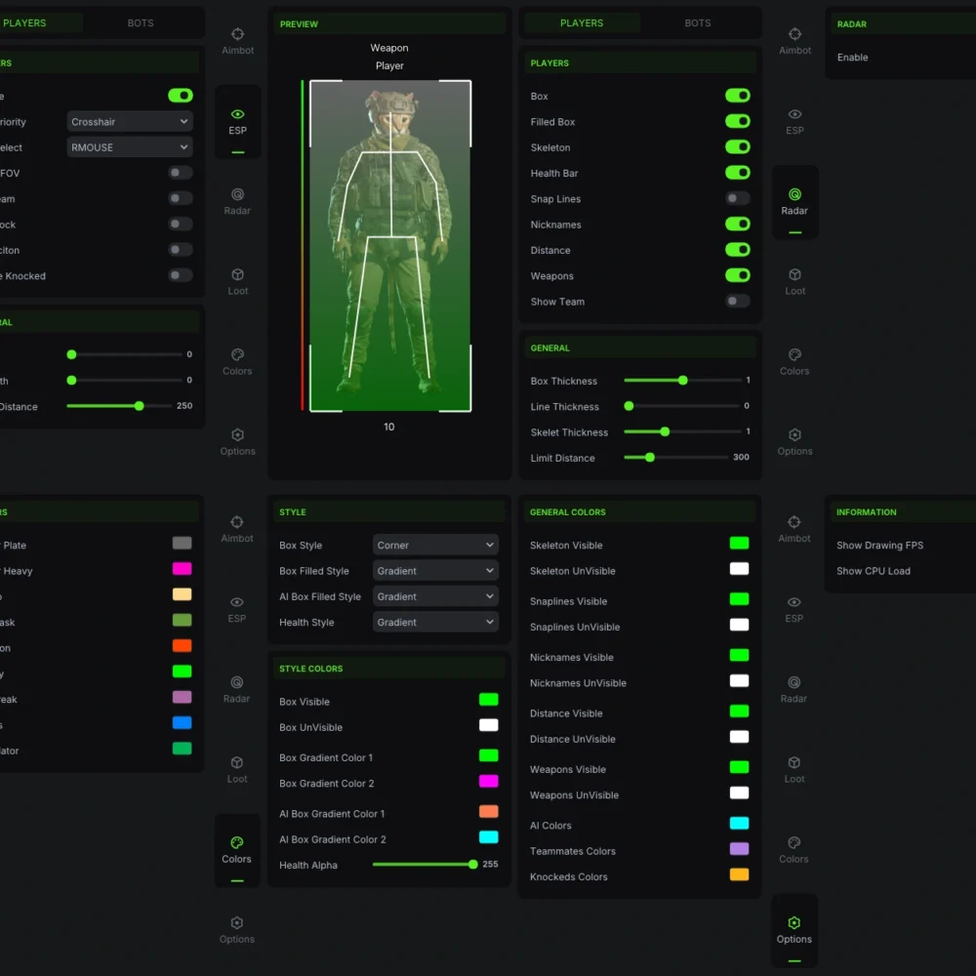Open the Knockeds Colors orange swatch
The image size is (976, 976).
tap(739, 874)
